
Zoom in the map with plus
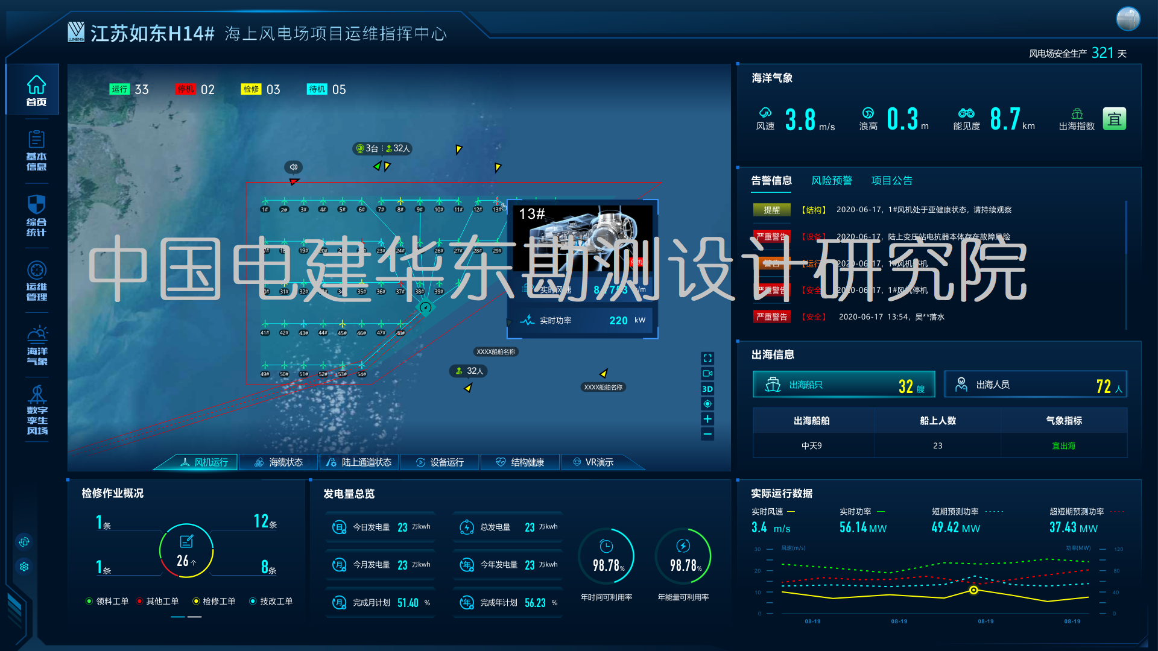pyautogui.click(x=707, y=419)
